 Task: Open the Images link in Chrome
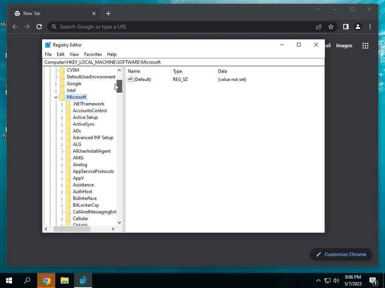pyautogui.click(x=344, y=45)
